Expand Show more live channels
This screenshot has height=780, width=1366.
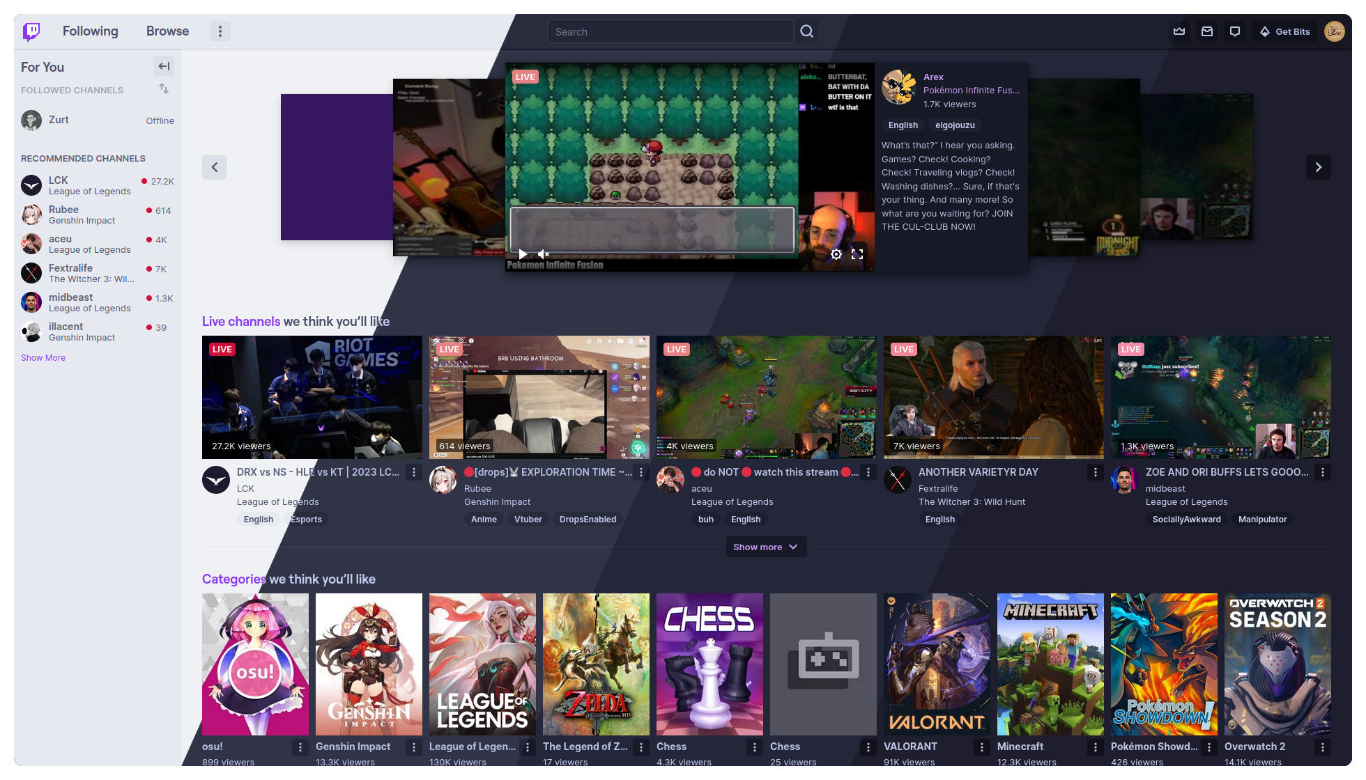tap(765, 547)
